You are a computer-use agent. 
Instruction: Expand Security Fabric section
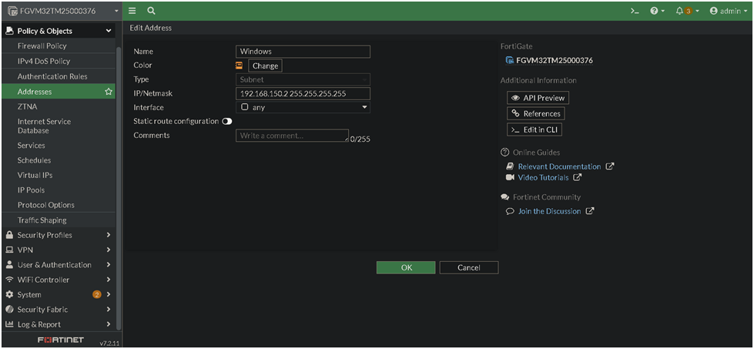click(x=58, y=310)
